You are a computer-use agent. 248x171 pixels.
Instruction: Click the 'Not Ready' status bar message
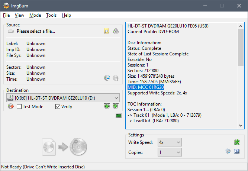coord(43,167)
